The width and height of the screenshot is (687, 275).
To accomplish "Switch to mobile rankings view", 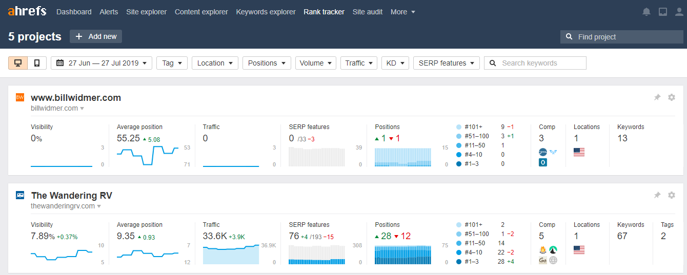I will tap(37, 63).
